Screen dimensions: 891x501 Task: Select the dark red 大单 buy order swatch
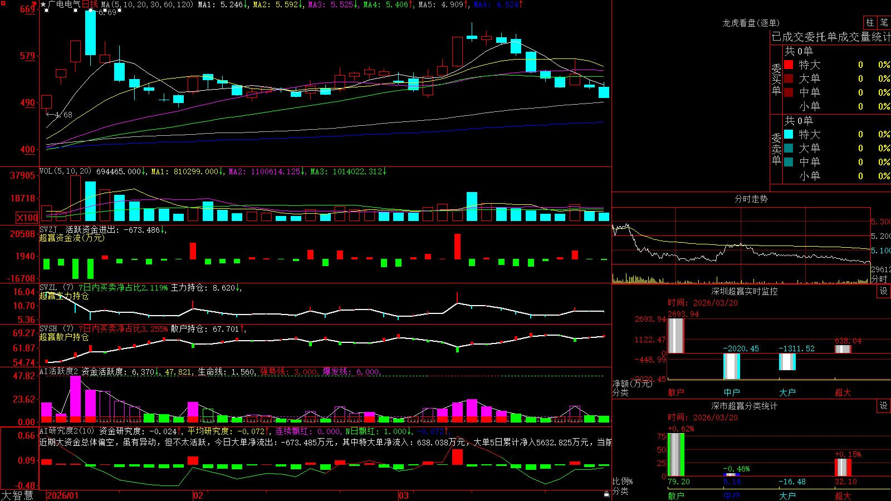pyautogui.click(x=789, y=78)
